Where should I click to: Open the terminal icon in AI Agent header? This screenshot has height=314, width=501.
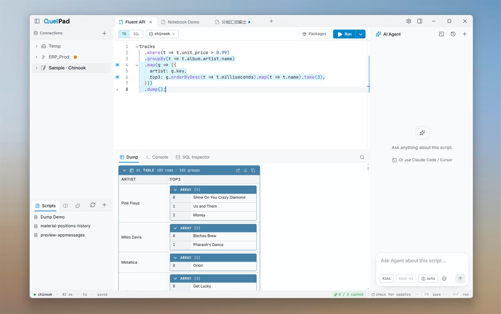coord(441,34)
